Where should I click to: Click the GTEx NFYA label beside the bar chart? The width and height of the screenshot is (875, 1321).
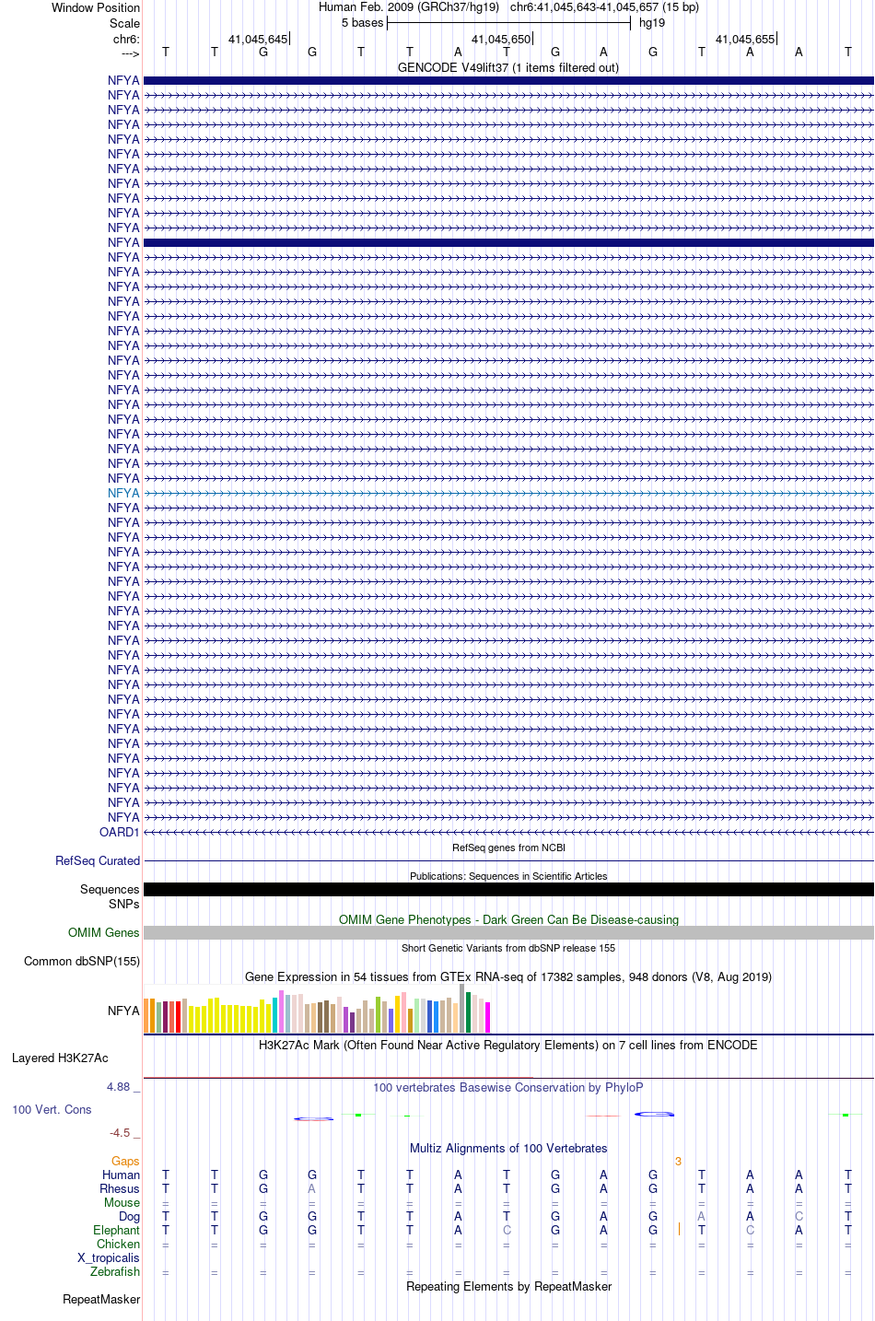coord(123,1011)
